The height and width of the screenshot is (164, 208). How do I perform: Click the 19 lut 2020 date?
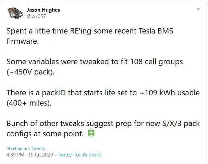click(x=41, y=155)
